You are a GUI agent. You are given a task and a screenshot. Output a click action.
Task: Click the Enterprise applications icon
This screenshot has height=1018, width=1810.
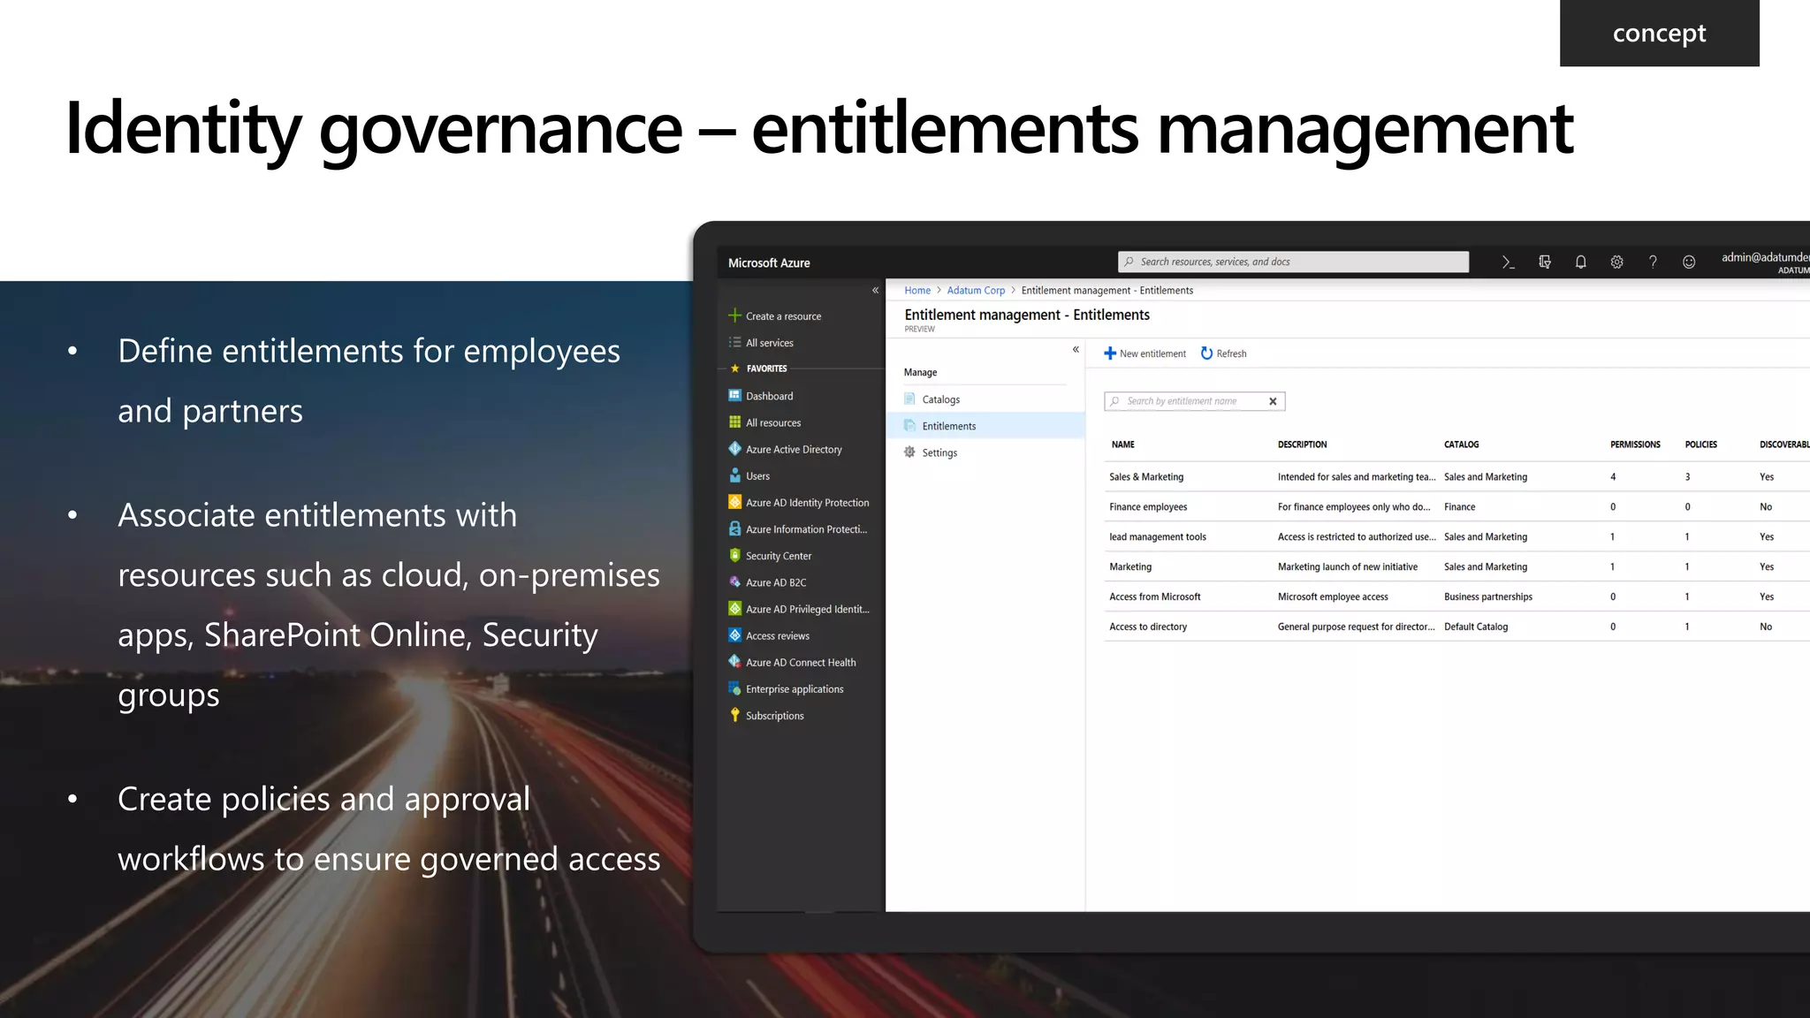coord(734,688)
